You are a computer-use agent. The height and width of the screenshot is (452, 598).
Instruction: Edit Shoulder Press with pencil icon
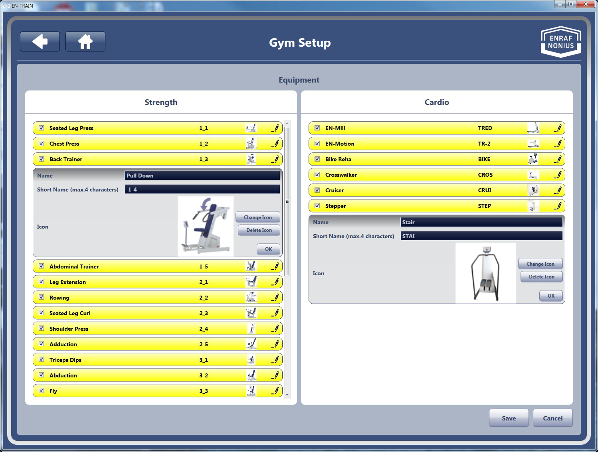(x=275, y=329)
